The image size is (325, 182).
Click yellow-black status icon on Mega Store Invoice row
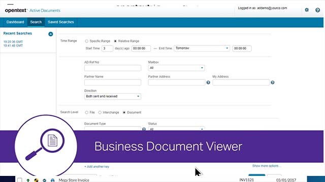pos(36,180)
